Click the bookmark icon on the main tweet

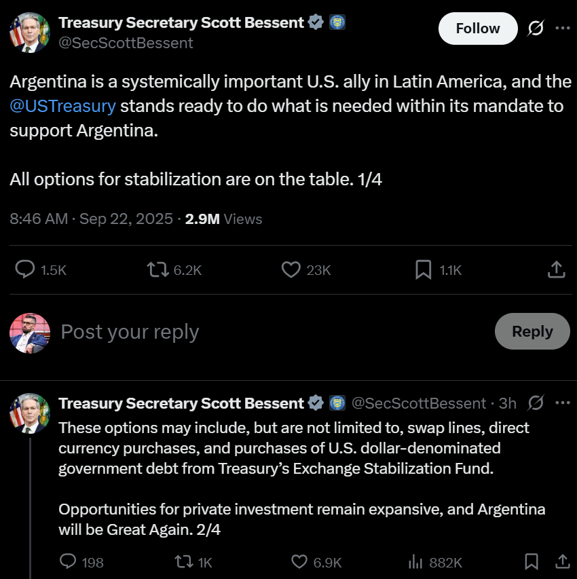(422, 269)
